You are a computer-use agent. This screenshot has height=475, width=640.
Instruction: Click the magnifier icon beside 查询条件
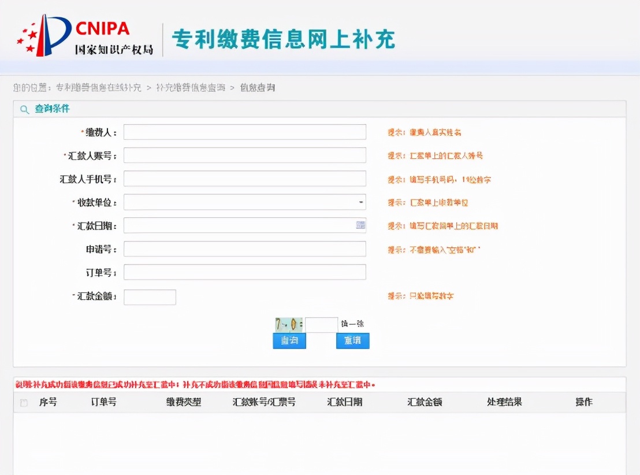[24, 109]
